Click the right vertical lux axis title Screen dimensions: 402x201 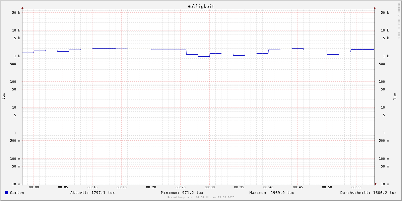coord(395,96)
